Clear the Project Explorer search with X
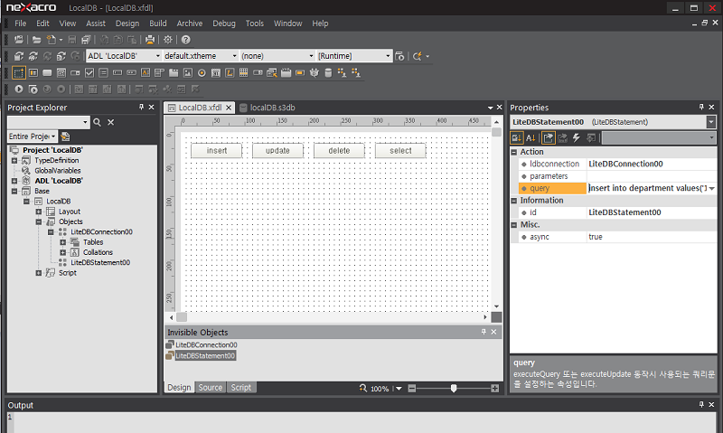 [x=110, y=122]
